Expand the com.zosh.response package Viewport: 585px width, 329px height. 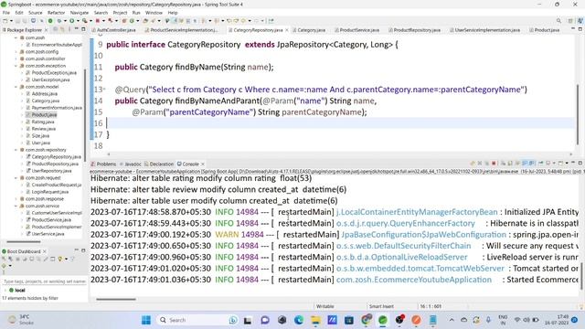click(x=16, y=199)
